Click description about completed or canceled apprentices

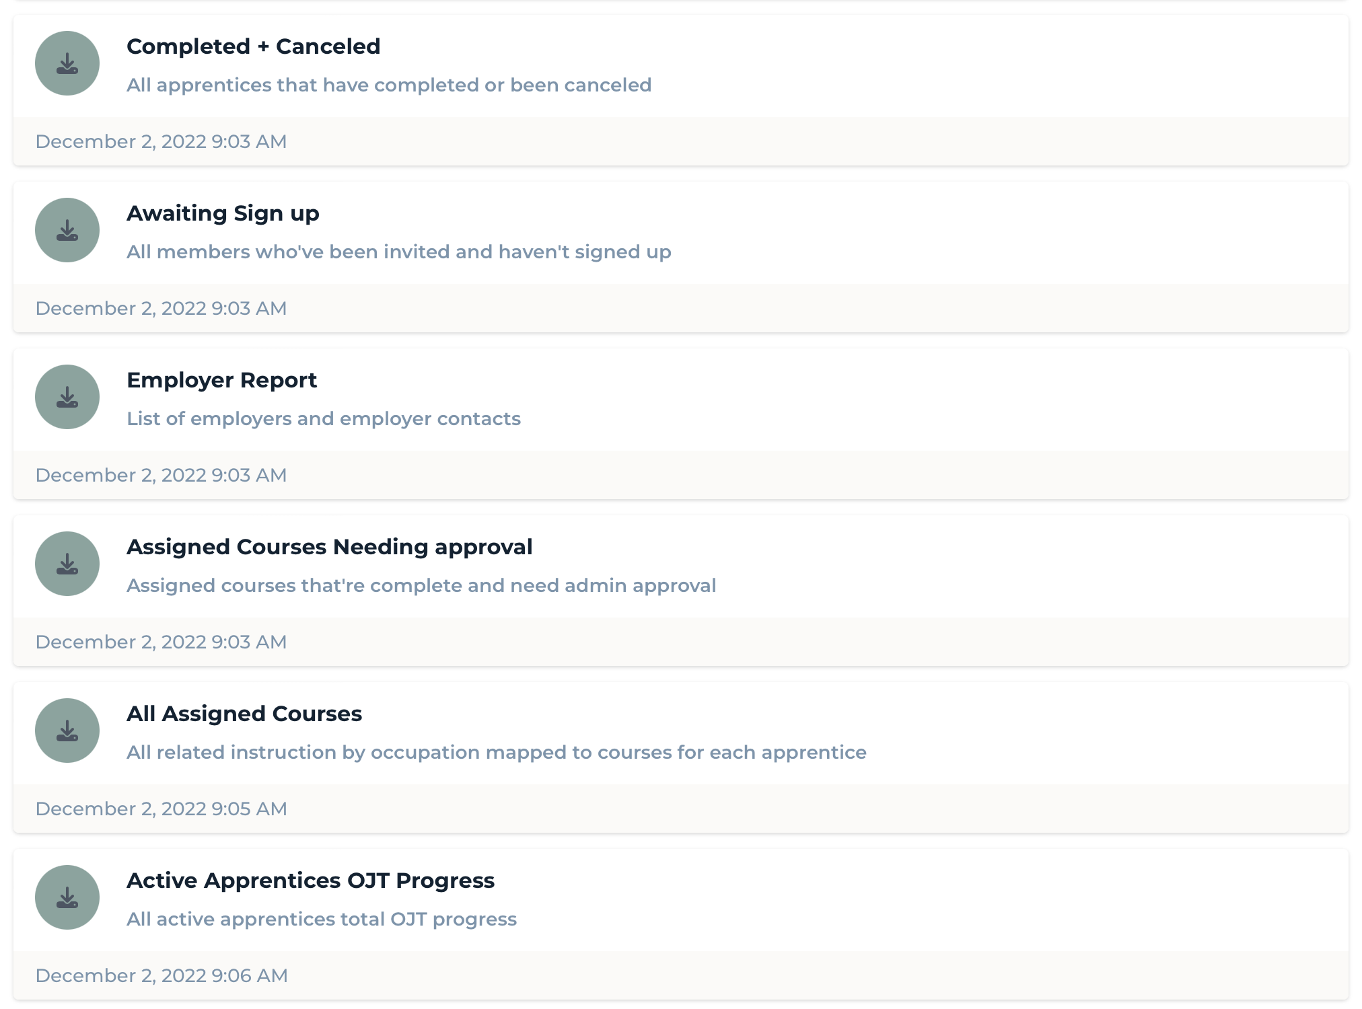click(x=389, y=85)
